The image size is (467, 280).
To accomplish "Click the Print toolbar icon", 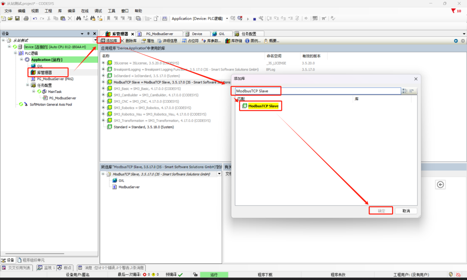I will [x=26, y=19].
